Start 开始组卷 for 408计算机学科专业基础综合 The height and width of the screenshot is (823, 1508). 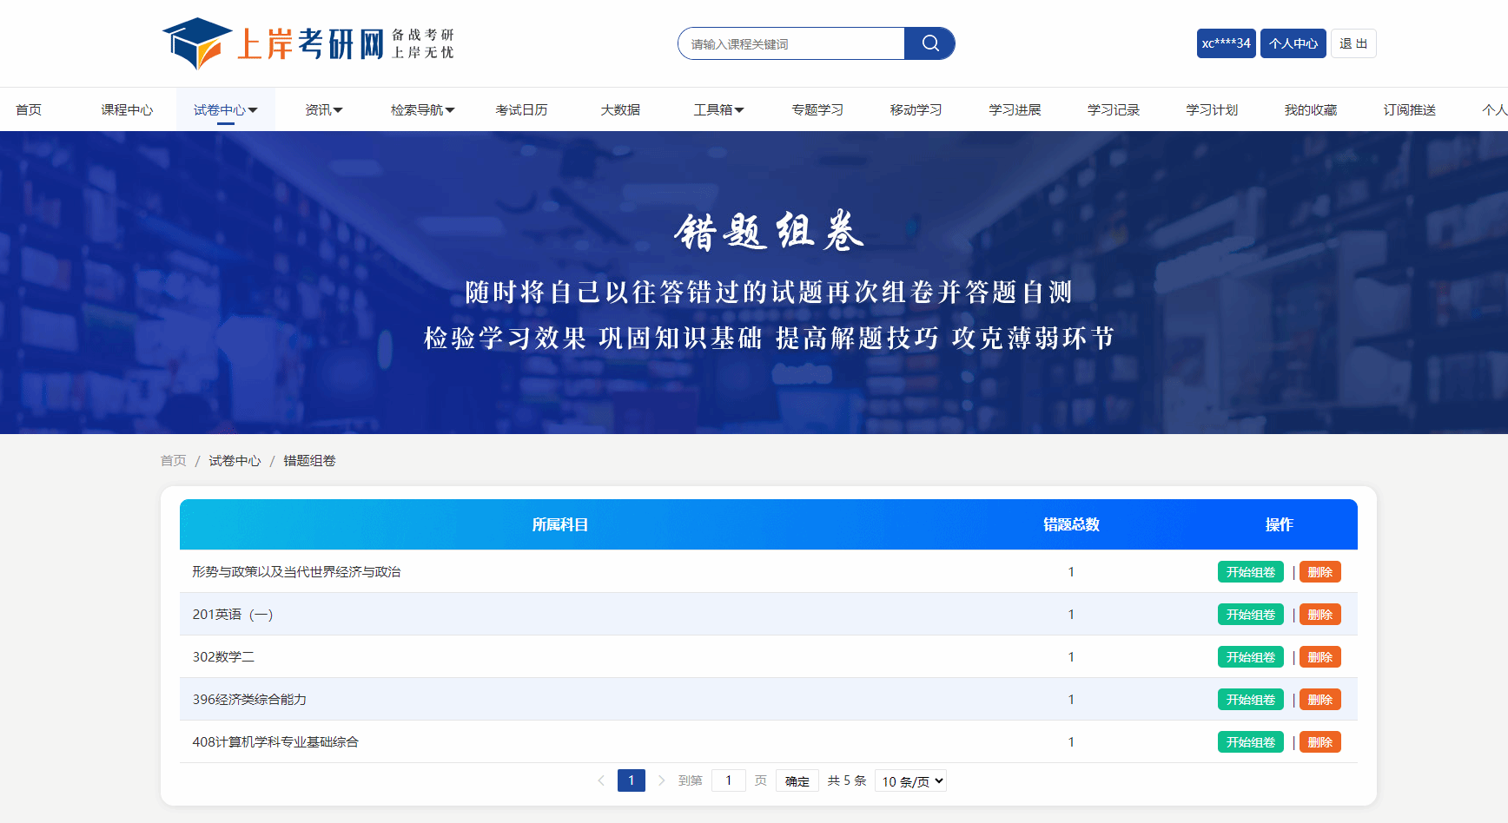pyautogui.click(x=1250, y=742)
